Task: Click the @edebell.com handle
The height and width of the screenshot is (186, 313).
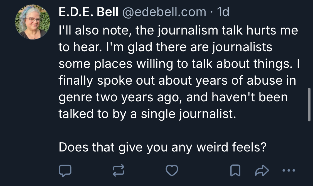Action: (164, 12)
